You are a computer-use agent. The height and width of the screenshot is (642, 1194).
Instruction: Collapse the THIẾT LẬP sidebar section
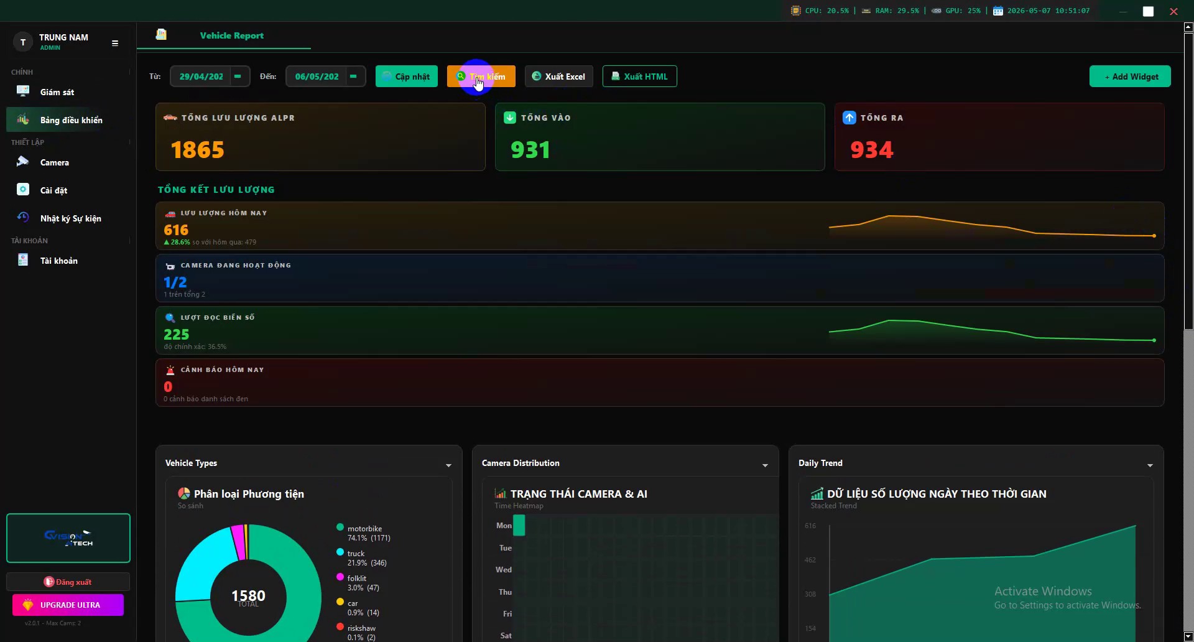click(130, 142)
